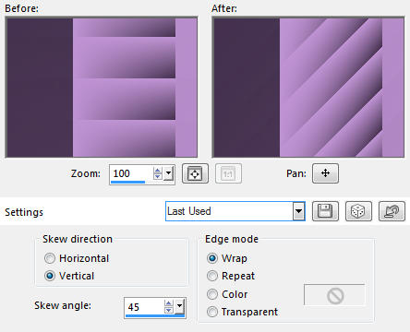Image resolution: width=410 pixels, height=332 pixels.
Task: Click the zoom to 1:1 icon
Action: click(x=228, y=173)
